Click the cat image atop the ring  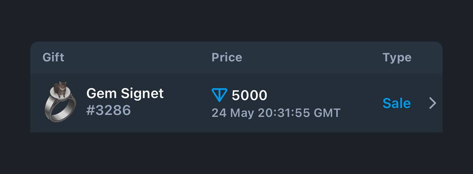point(60,89)
